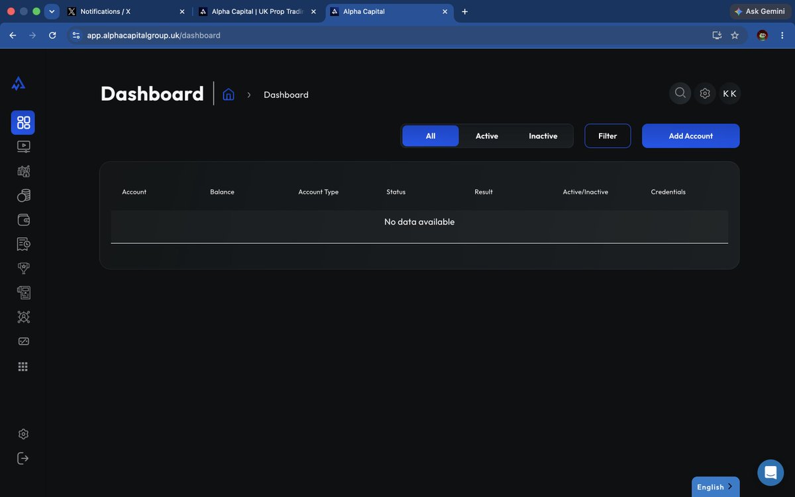Open the settings gear at the sidebar bottom

point(23,434)
